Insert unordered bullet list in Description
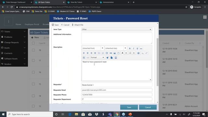Image resolution: width=208 pixels, height=117 pixels. point(99,53)
